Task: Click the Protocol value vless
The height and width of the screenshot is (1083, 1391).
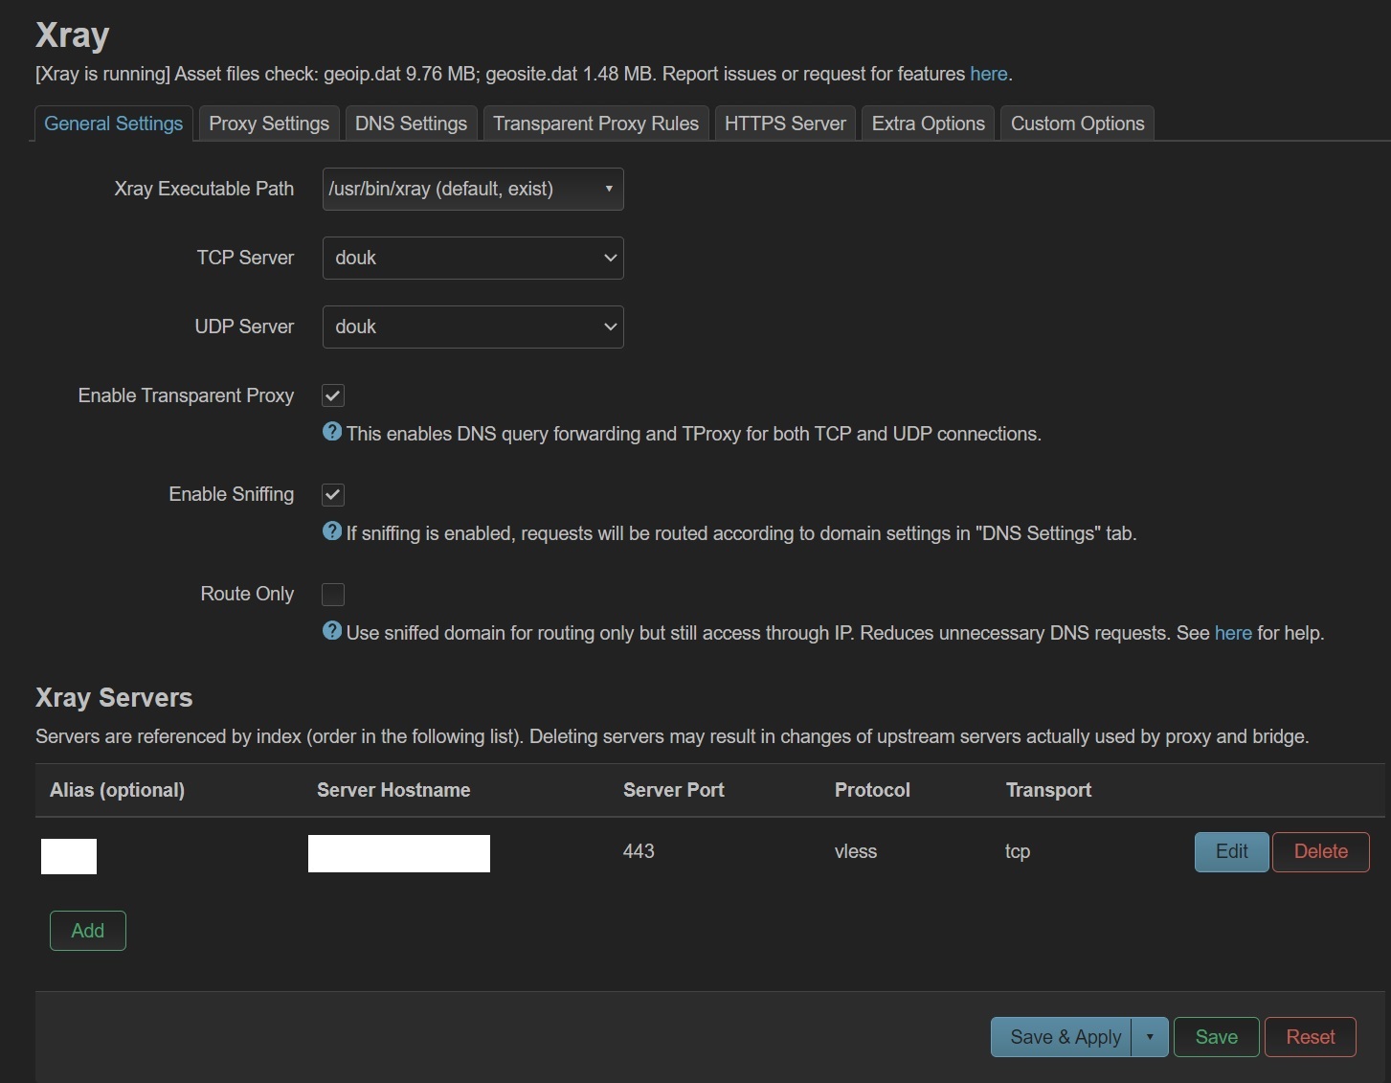Action: [856, 851]
